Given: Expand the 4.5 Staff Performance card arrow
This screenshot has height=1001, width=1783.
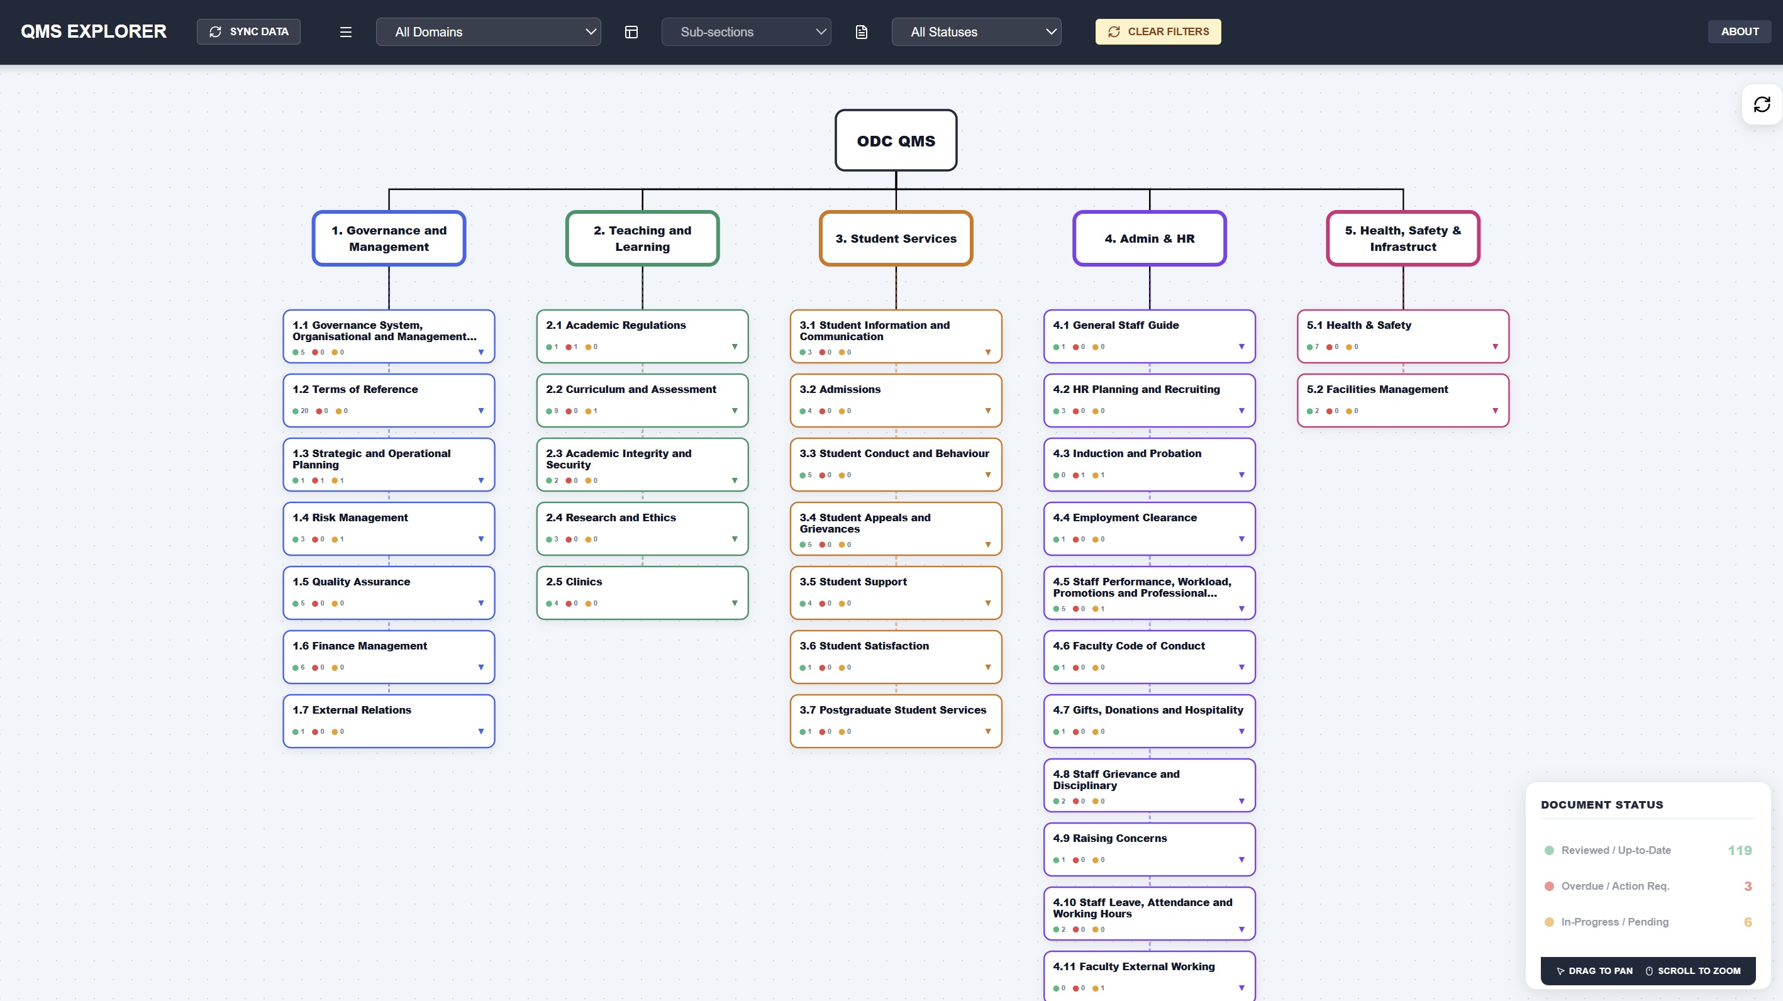Looking at the screenshot, I should point(1241,609).
